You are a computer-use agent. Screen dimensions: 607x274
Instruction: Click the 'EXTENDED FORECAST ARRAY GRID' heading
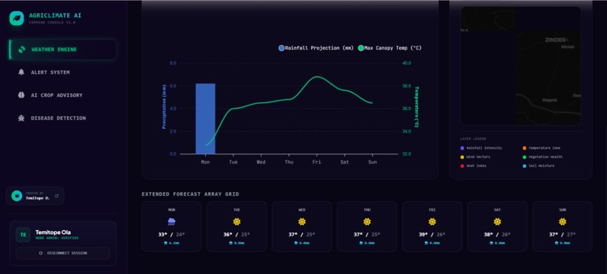[190, 194]
